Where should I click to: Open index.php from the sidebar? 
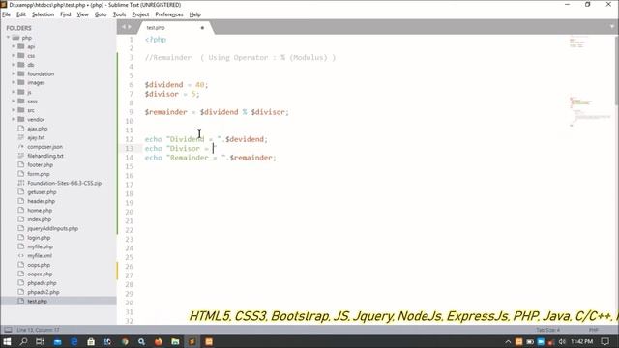click(x=39, y=219)
